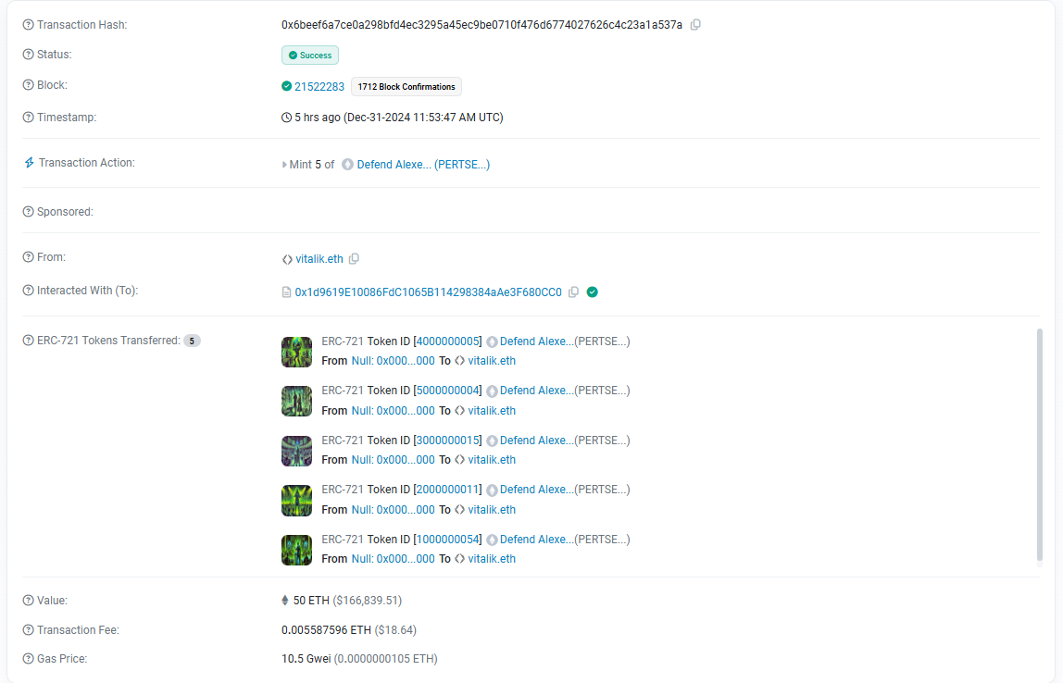This screenshot has width=1063, height=683.
Task: Copy the transaction hash
Action: pyautogui.click(x=695, y=25)
